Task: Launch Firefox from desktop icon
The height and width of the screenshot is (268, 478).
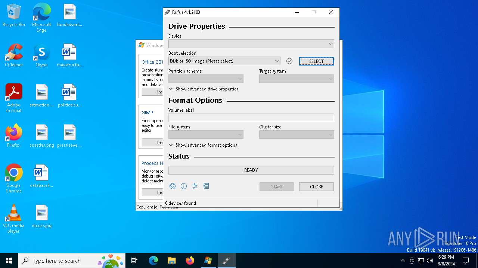Action: [x=14, y=136]
